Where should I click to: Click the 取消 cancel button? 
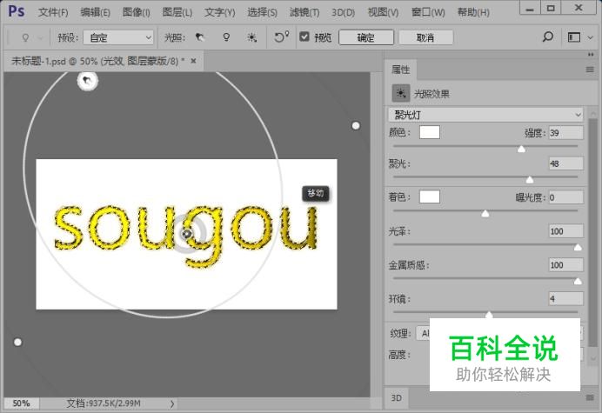click(425, 37)
